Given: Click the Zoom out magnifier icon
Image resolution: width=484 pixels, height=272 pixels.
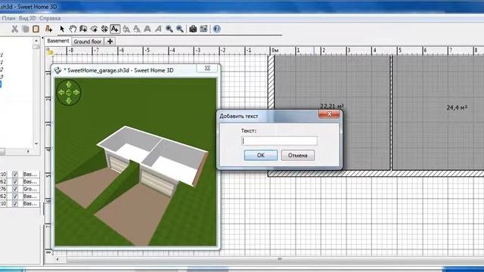Looking at the screenshot, I should [x=180, y=29].
